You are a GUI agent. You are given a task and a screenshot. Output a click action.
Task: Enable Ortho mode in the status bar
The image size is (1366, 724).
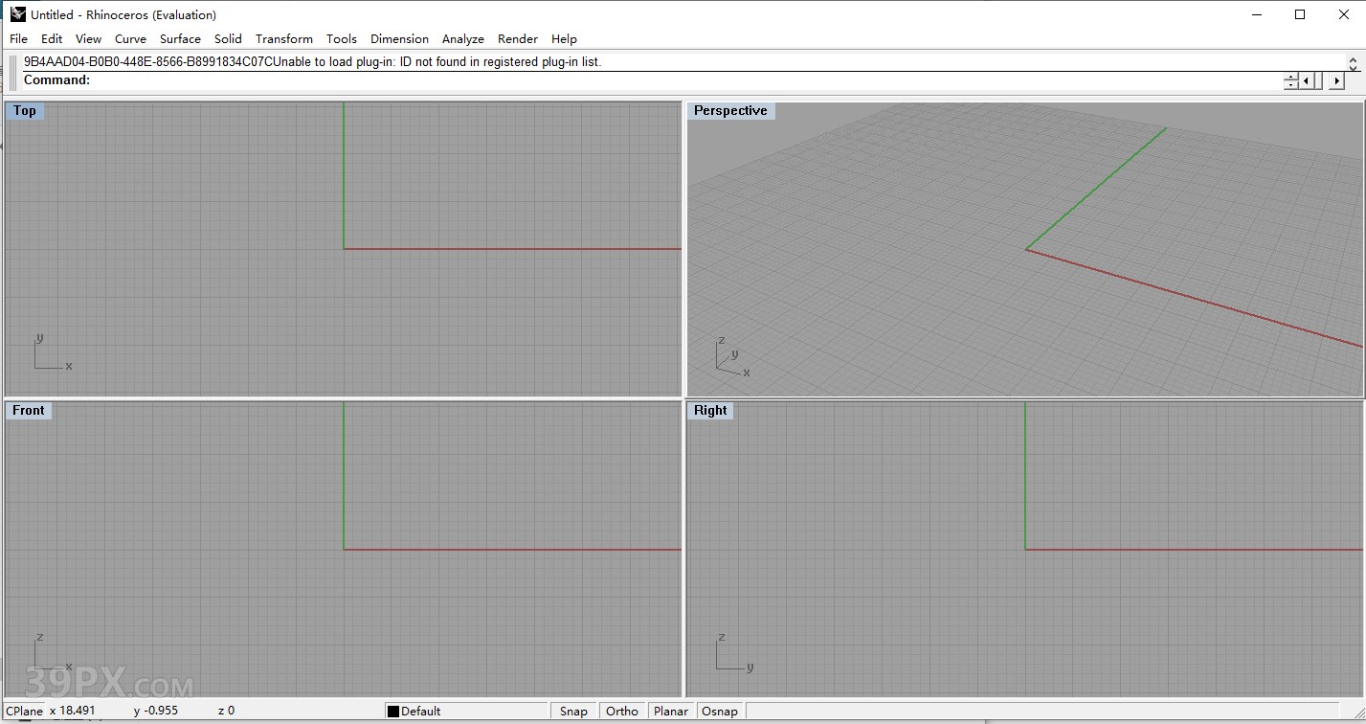(621, 711)
